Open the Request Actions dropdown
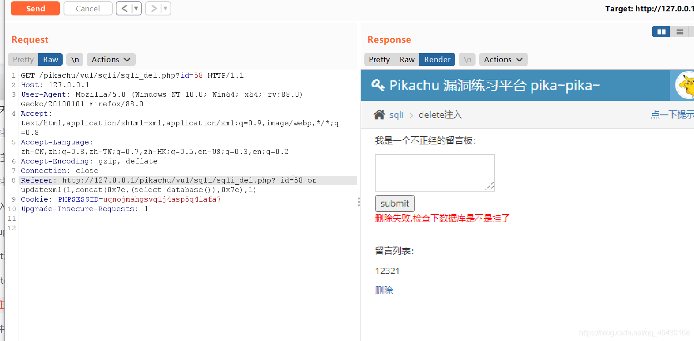 point(111,59)
